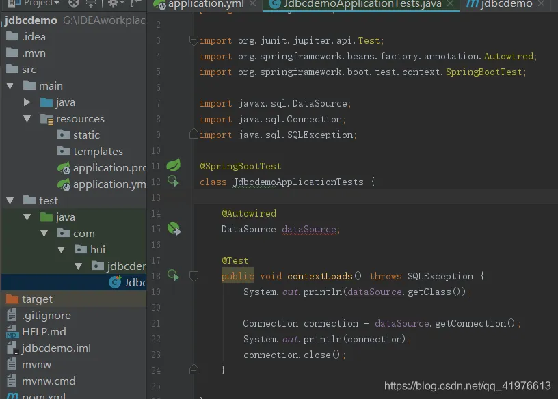Collapse the com package arrow

44,234
